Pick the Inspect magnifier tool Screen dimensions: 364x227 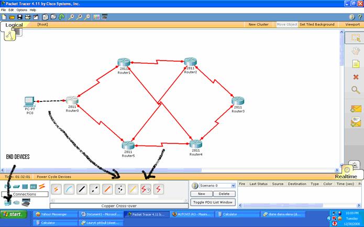(355, 90)
